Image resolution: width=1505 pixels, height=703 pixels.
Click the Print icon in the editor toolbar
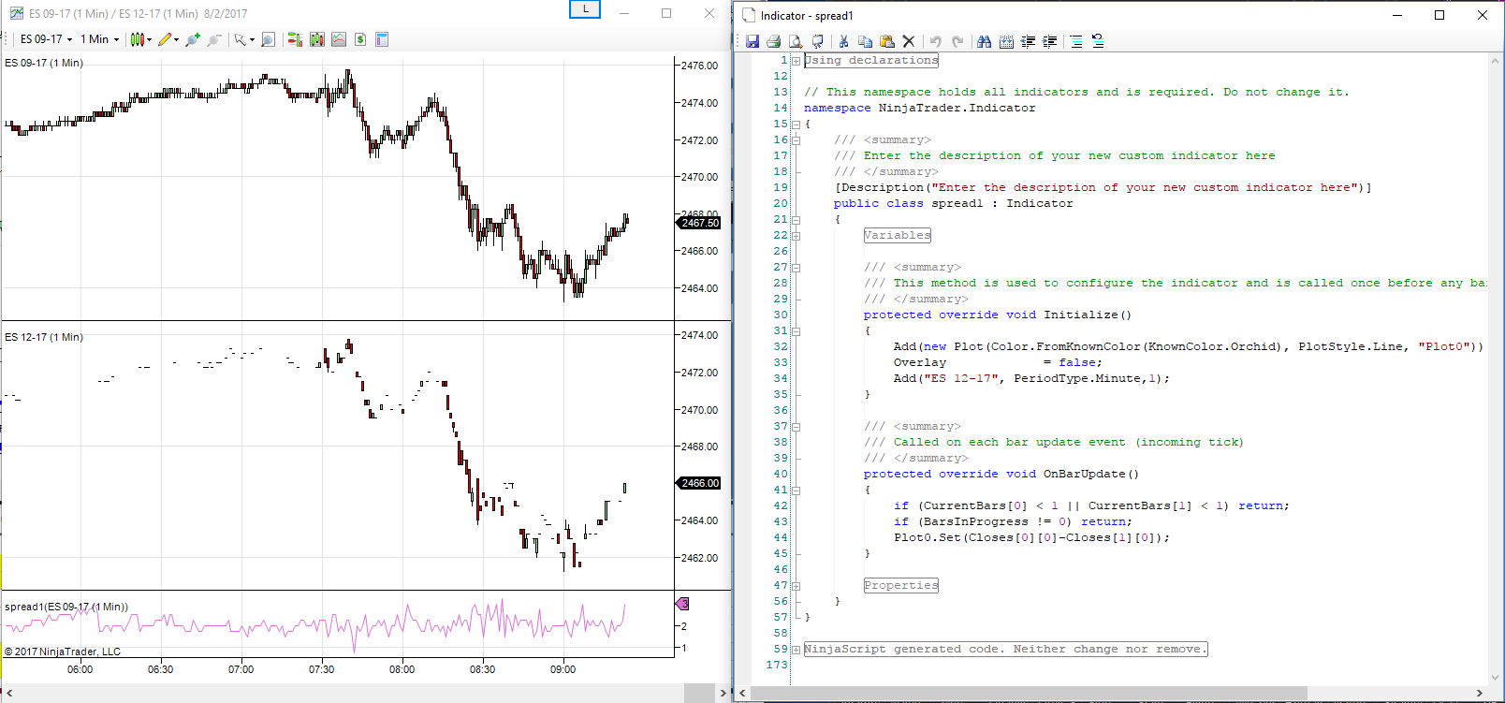[x=773, y=41]
